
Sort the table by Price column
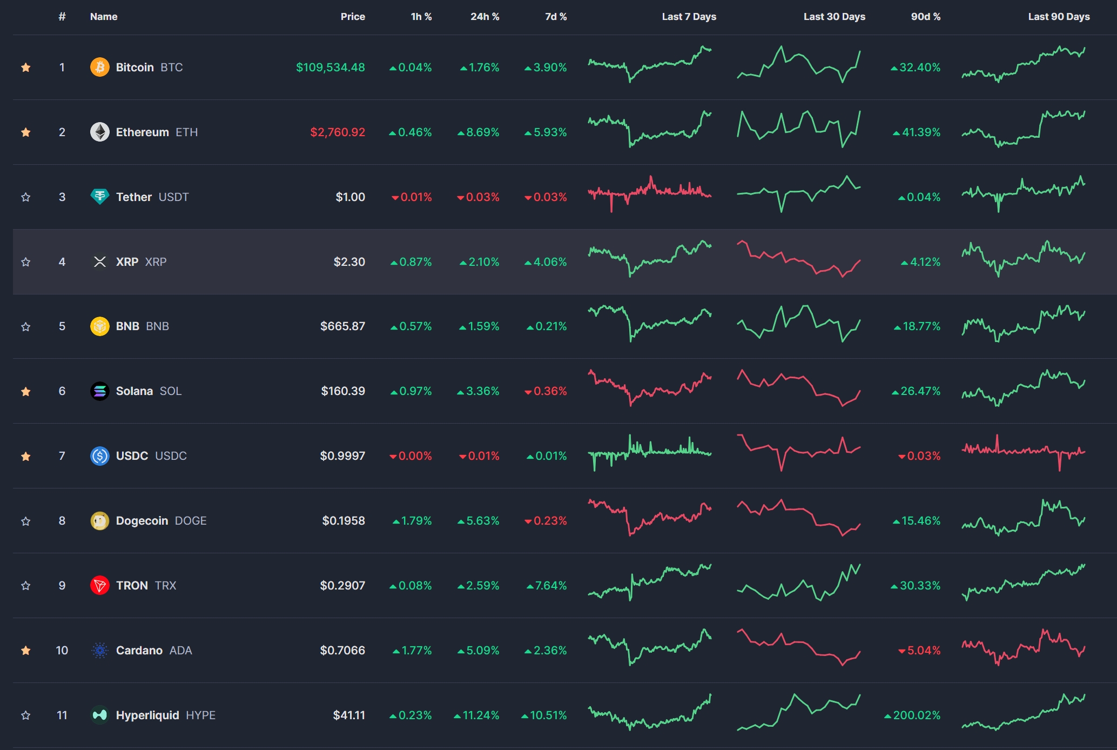click(352, 17)
